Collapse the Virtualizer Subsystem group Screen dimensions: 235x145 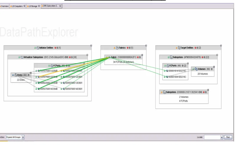(x=87, y=55)
